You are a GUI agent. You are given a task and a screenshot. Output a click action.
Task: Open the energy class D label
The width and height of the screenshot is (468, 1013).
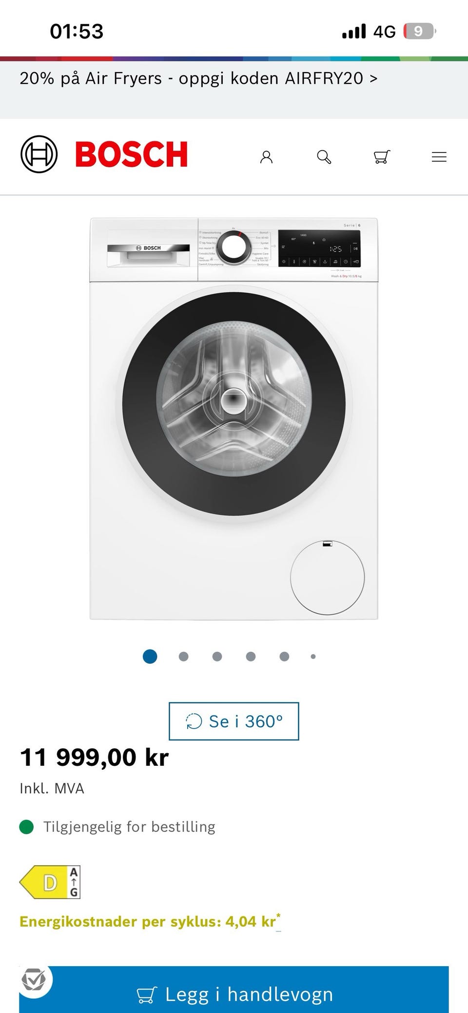[50, 882]
